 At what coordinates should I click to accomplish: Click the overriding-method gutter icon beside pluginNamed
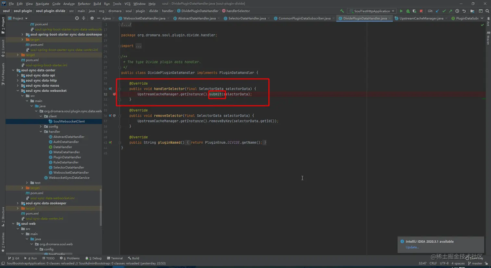[x=110, y=143]
